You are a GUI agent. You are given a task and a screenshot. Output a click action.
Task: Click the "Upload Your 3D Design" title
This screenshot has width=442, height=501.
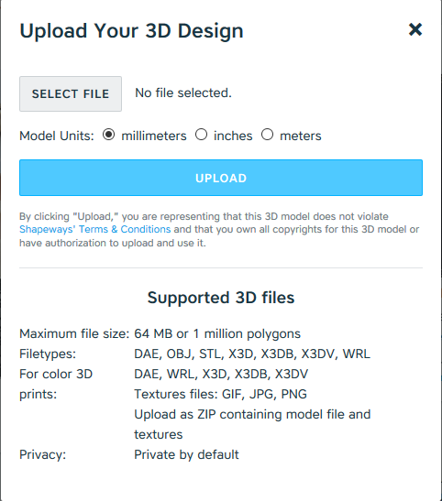[x=131, y=30]
